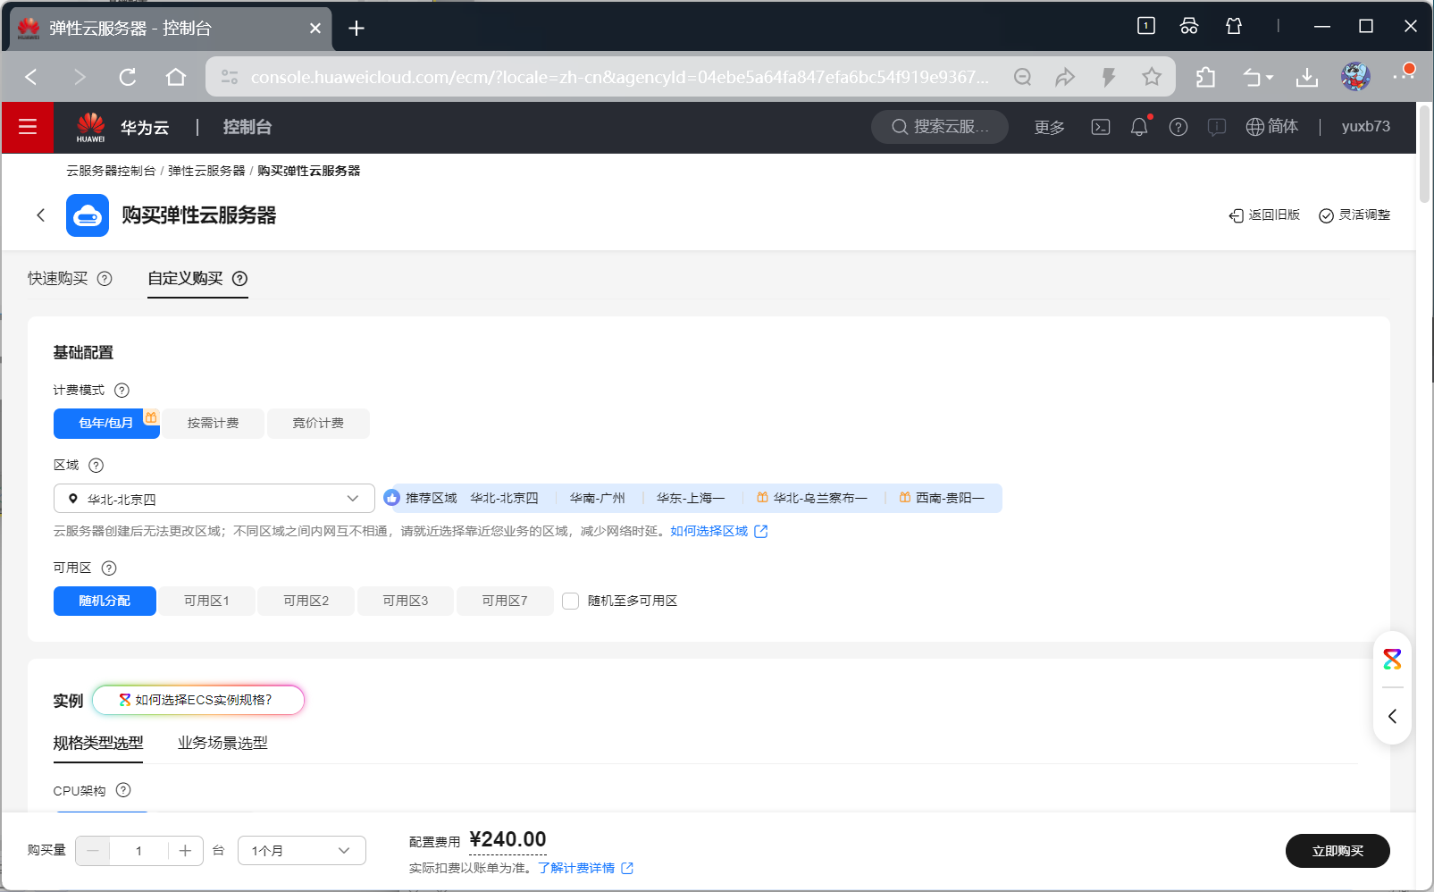Image resolution: width=1434 pixels, height=892 pixels.
Task: Switch language via 简体 globe
Action: click(1272, 127)
